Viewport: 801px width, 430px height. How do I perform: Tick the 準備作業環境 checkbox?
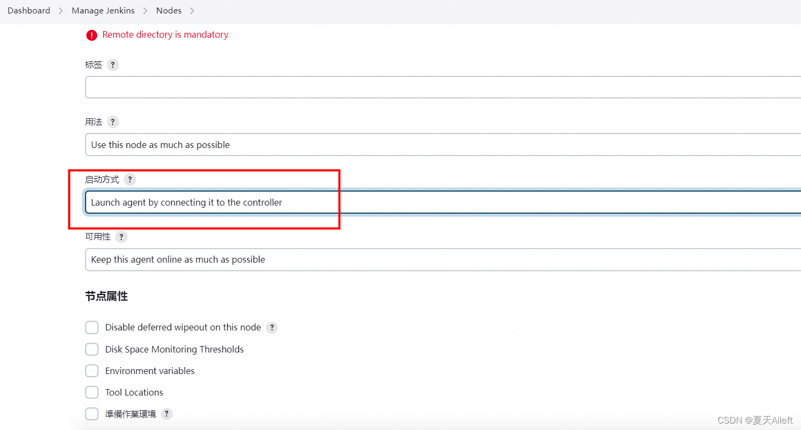click(92, 414)
